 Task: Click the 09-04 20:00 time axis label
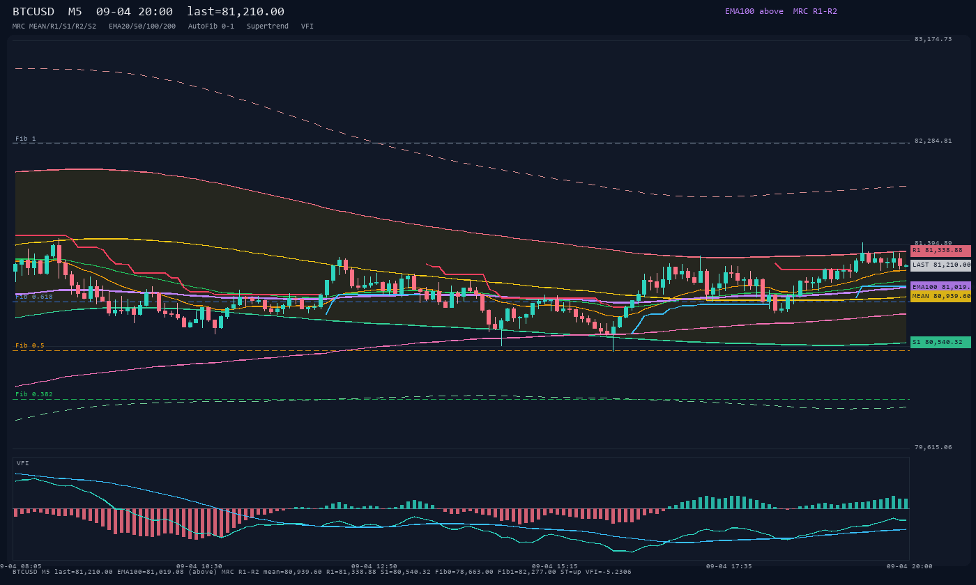coord(910,566)
